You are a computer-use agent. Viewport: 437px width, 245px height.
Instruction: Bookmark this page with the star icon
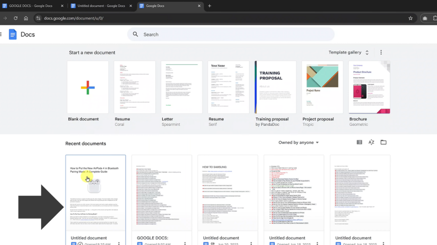point(411,18)
